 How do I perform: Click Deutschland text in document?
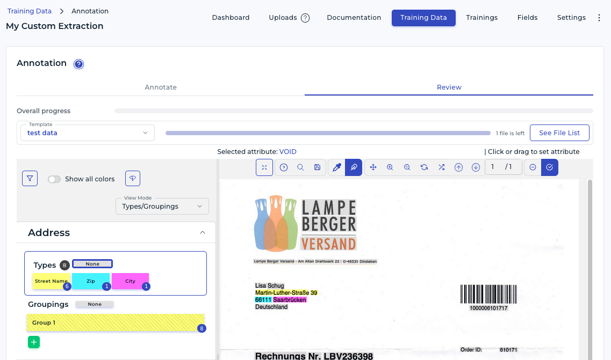pos(271,307)
